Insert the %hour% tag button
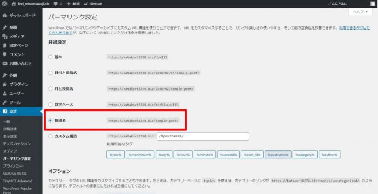The width and height of the screenshot is (378, 194). click(x=183, y=155)
